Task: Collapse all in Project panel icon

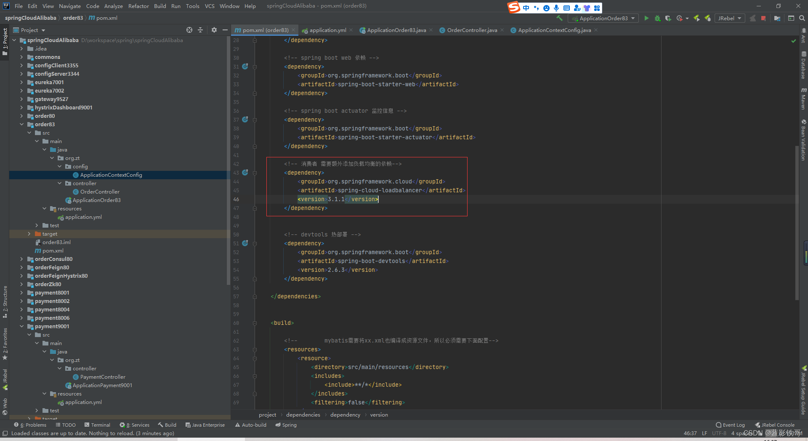Action: point(200,30)
